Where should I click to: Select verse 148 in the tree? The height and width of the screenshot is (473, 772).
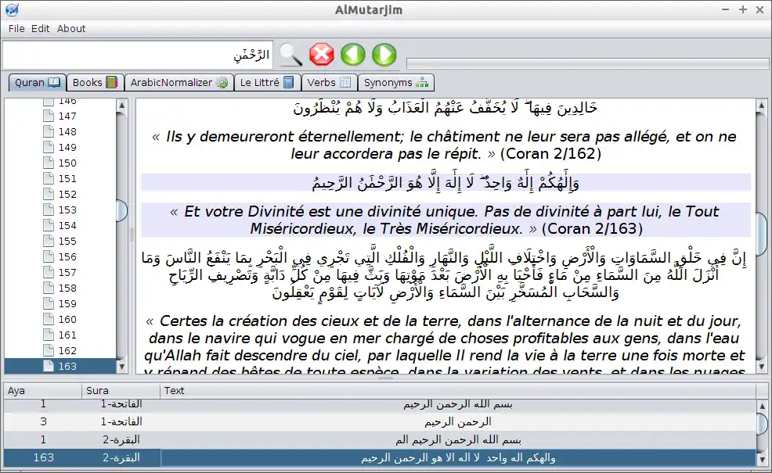pos(60,132)
